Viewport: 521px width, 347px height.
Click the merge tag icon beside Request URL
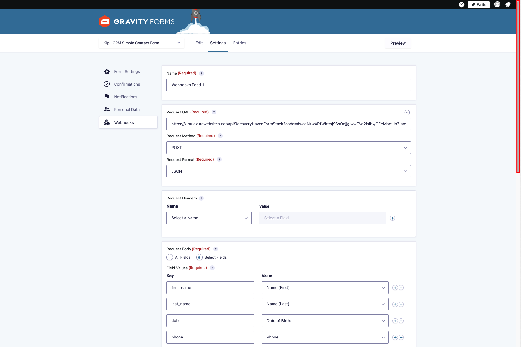(x=407, y=112)
